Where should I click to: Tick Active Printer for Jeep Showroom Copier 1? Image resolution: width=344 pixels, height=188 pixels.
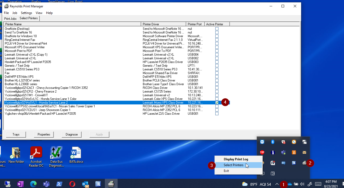pos(217,110)
